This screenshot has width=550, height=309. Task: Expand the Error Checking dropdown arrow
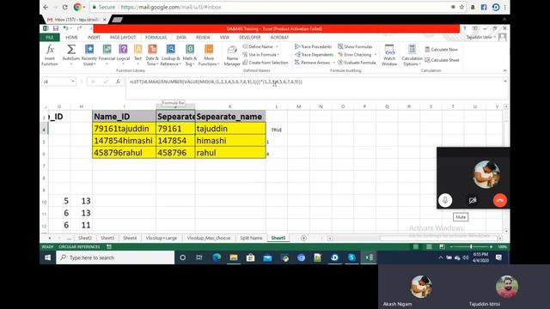(x=376, y=55)
